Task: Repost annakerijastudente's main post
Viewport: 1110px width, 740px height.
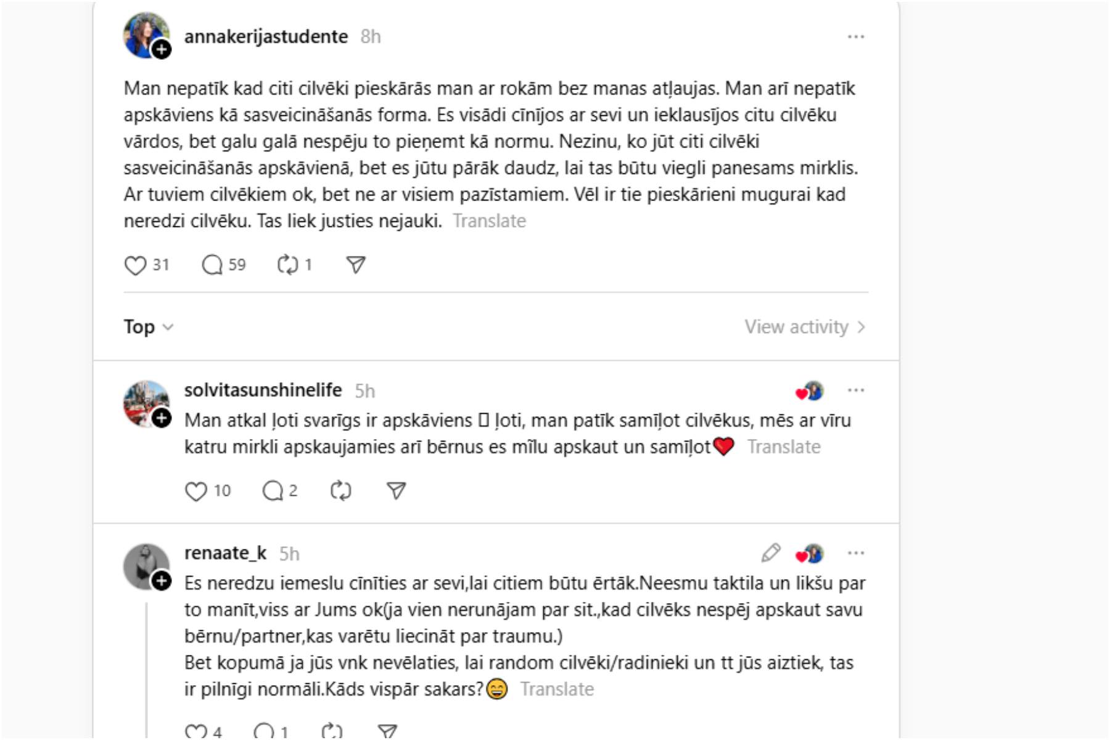Action: (287, 265)
